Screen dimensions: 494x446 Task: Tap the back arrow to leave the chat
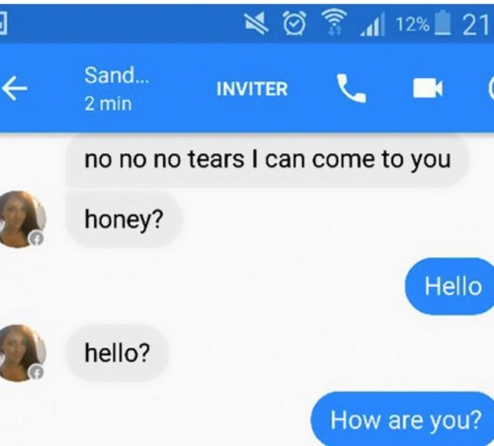click(x=14, y=88)
